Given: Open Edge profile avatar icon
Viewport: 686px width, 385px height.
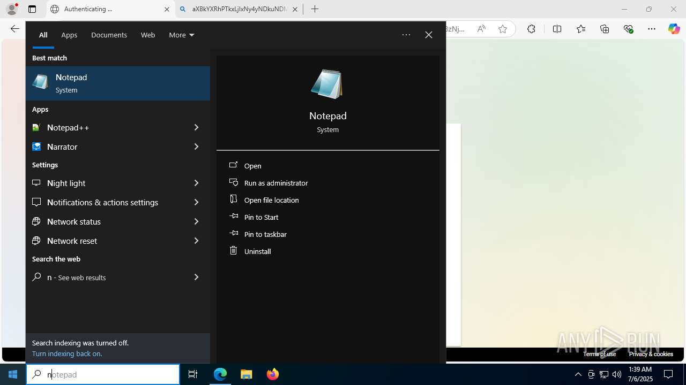Looking at the screenshot, I should click(x=12, y=9).
